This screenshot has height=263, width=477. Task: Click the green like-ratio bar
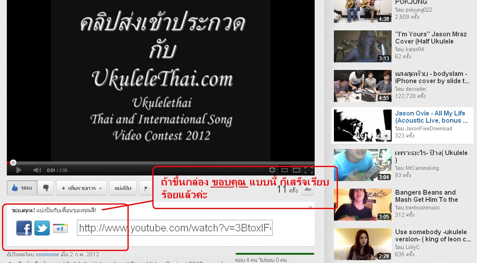(x=275, y=254)
